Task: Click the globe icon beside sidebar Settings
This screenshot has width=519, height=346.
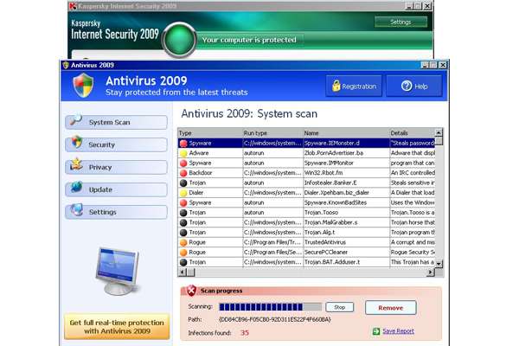Action: click(76, 209)
